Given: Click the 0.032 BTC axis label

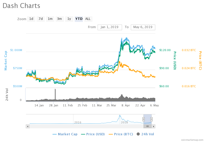Looking at the screenshot, I should pyautogui.click(x=189, y=50).
